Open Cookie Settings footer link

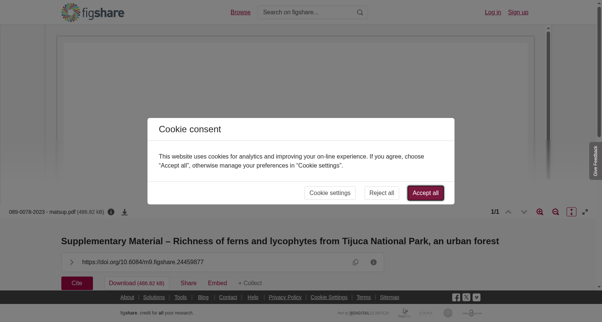click(x=329, y=297)
